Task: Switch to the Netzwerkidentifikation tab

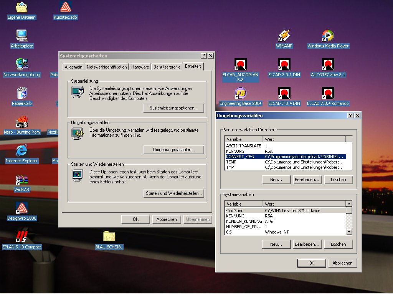Action: click(107, 67)
